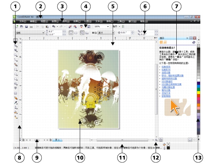Screen dimensions: 213x164
Task: Click the navigator zoom icon at canvas corner
Action: 156,140
